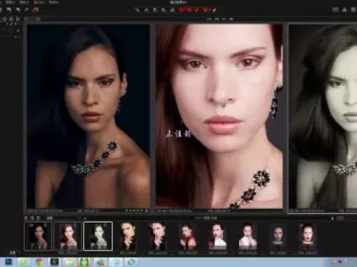The height and width of the screenshot is (267, 357).
Task: Toggle the multi-view square icon above the viewer
Action: coord(32,19)
